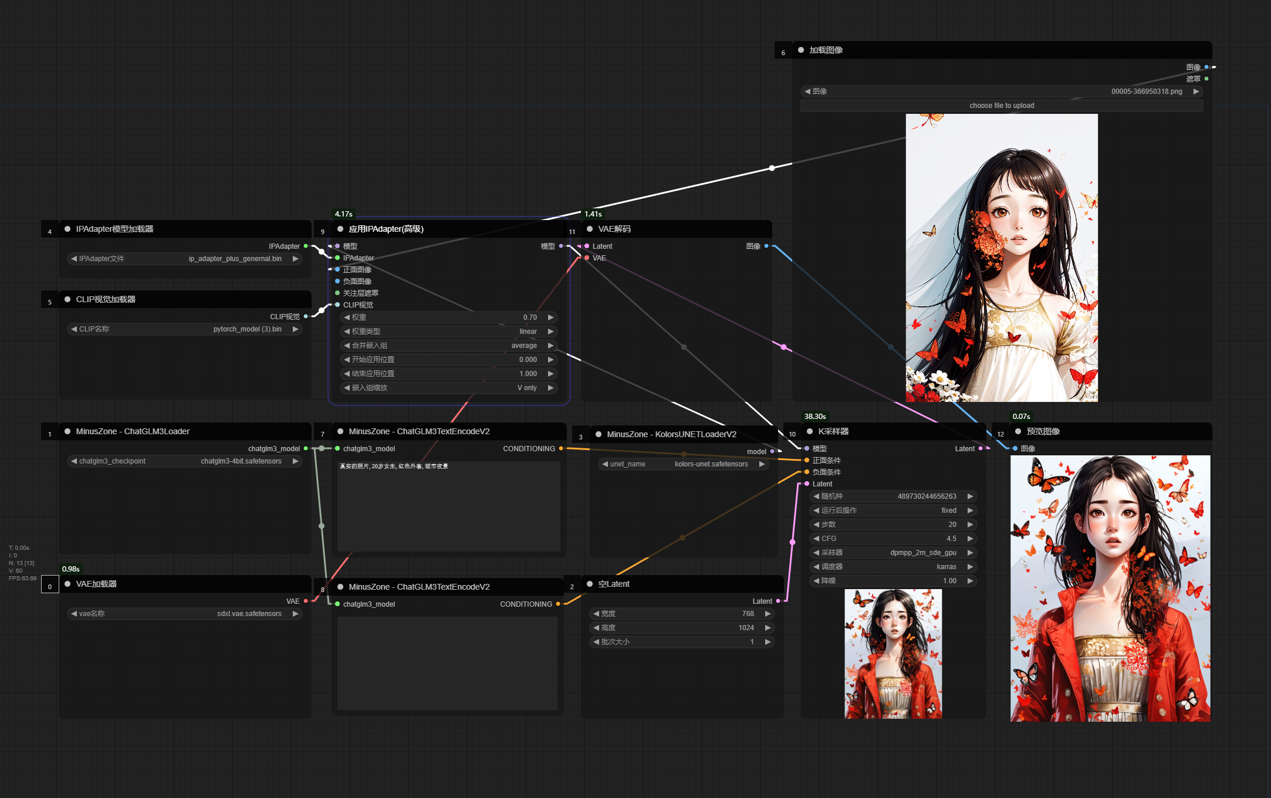Click right arrow on 高度 height field

pyautogui.click(x=768, y=628)
